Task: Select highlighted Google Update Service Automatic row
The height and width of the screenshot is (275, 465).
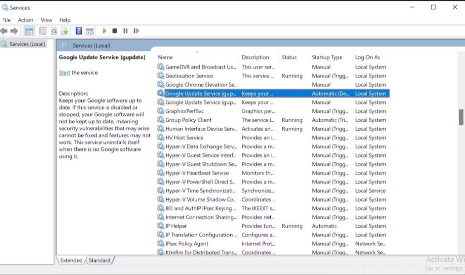Action: click(x=273, y=93)
